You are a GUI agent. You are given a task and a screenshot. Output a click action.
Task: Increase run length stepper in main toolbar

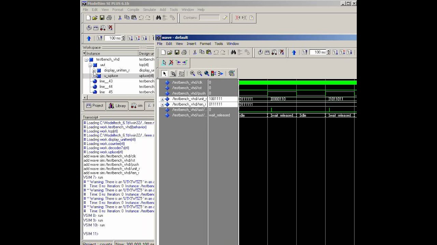click(123, 37)
